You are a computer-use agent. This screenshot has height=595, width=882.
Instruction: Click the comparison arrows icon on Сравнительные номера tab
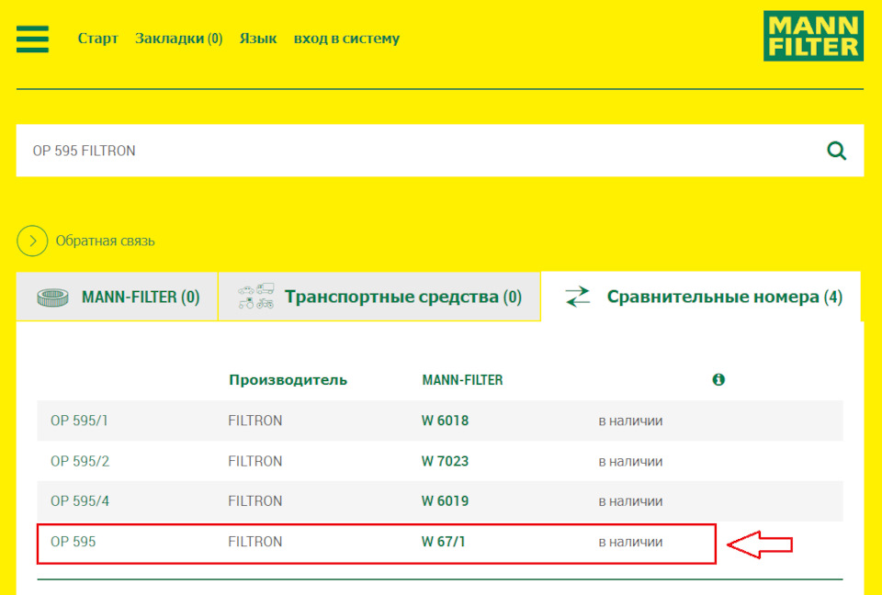coord(577,296)
